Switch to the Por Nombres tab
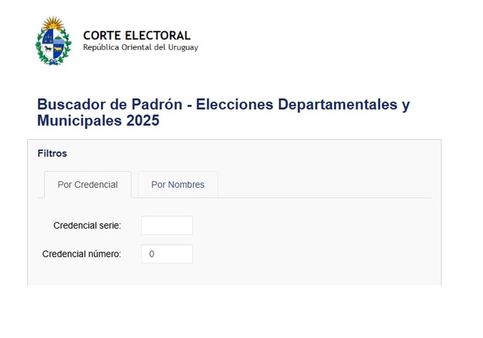483x338 pixels. click(178, 184)
